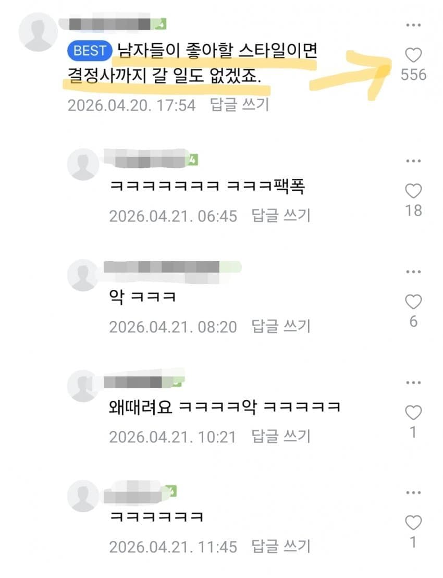Open avatar of the ㅋㅋㅋ팩폭 commenter
The width and height of the screenshot is (443, 578).
pyautogui.click(x=83, y=164)
